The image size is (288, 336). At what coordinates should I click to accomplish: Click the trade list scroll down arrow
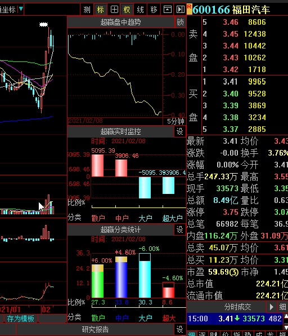[x=286, y=327]
